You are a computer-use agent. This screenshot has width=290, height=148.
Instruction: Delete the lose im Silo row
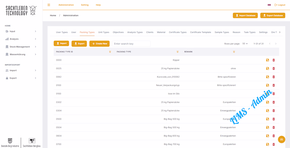click(x=274, y=94)
